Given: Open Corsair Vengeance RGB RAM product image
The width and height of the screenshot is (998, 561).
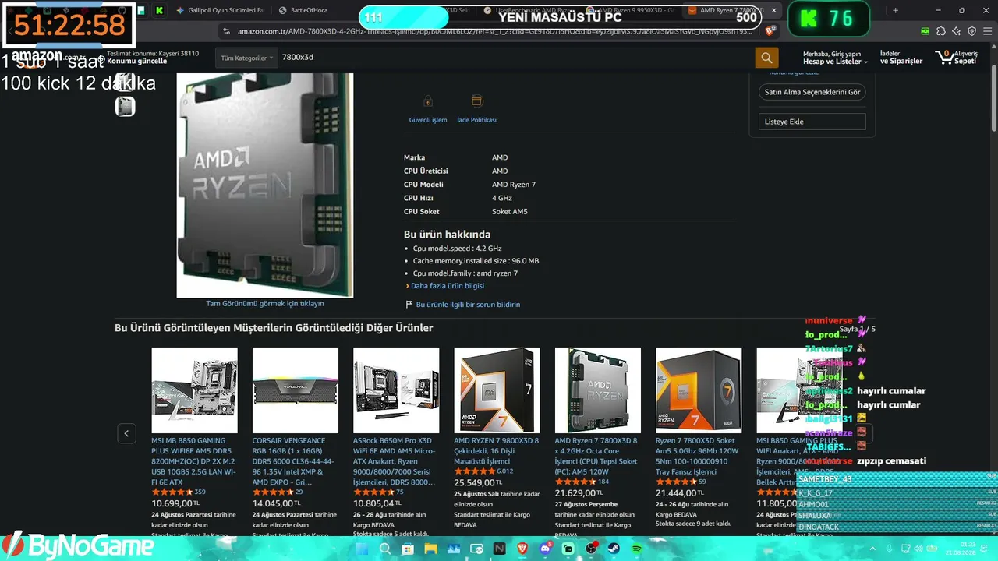Looking at the screenshot, I should pyautogui.click(x=296, y=390).
